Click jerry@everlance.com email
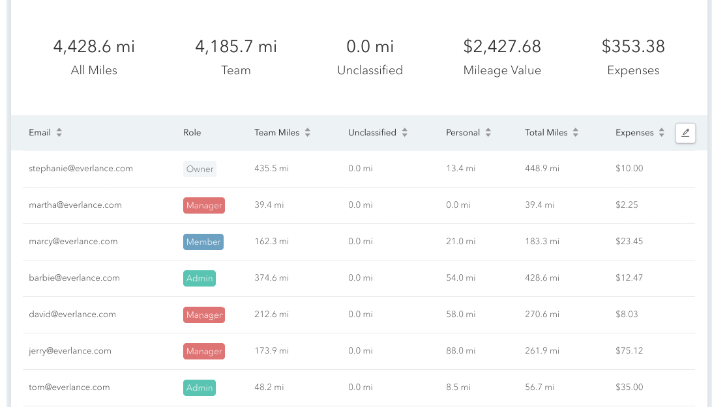712x407 pixels. tap(70, 351)
